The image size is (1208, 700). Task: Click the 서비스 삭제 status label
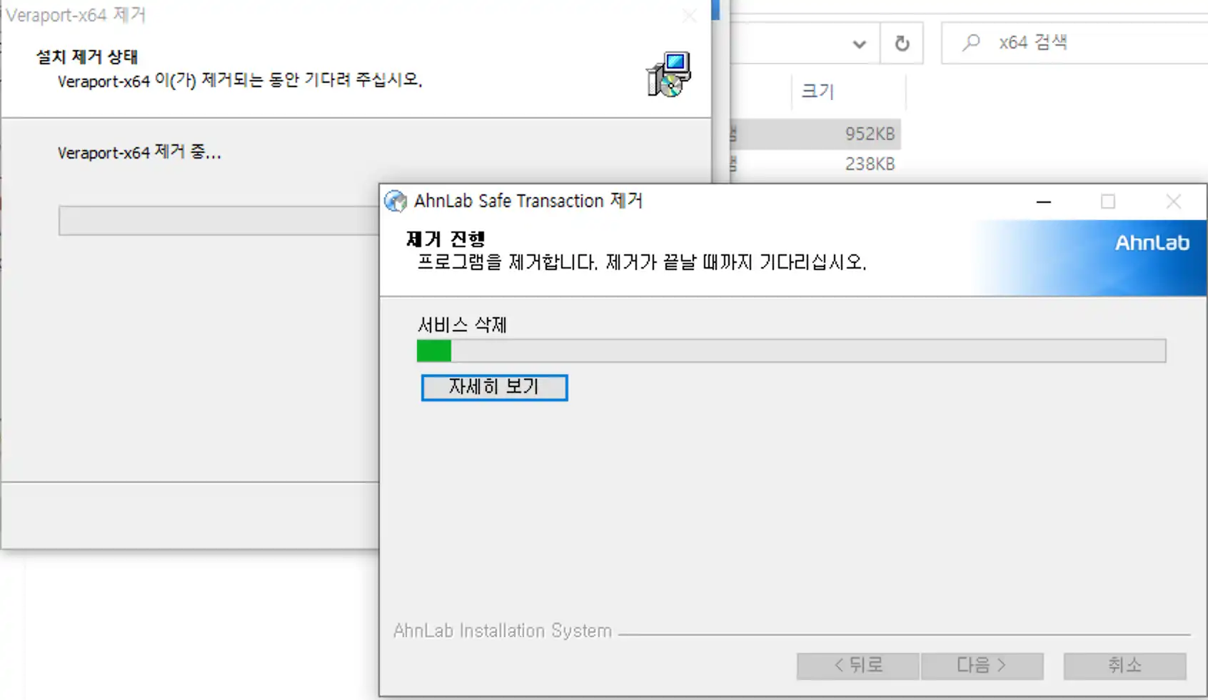click(462, 325)
